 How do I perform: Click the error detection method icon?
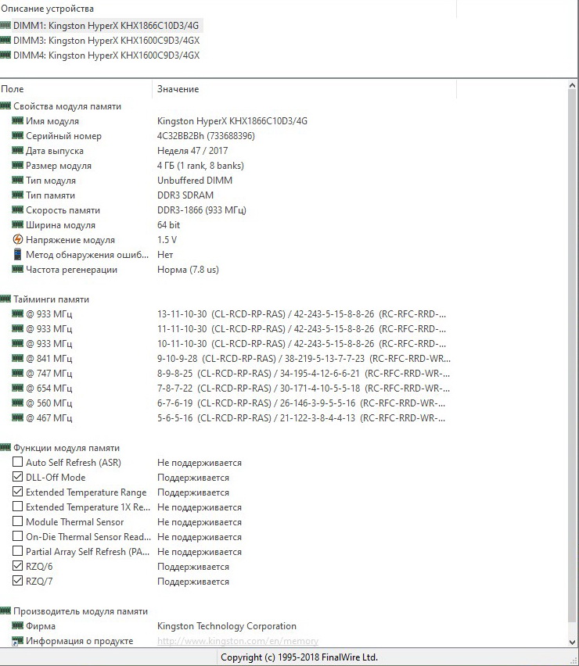pos(17,254)
